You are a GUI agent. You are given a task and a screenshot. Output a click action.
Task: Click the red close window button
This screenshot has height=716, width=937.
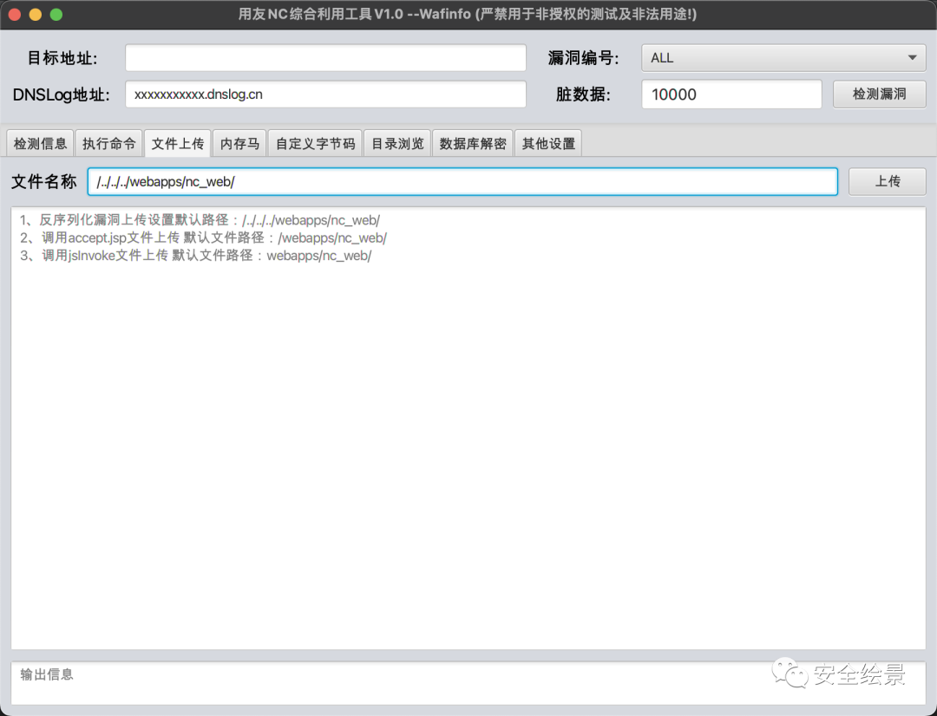[15, 15]
